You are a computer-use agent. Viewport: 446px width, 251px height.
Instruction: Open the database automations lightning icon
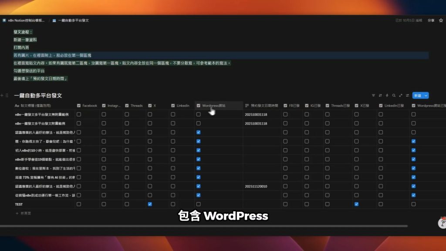[387, 95]
